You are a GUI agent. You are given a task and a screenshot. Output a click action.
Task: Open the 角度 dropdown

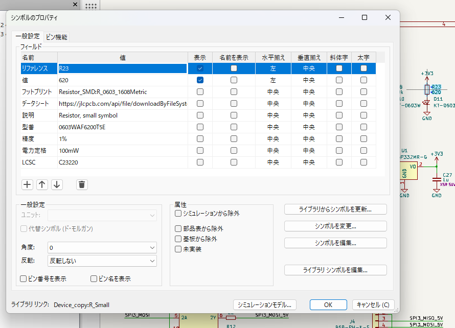pos(101,247)
